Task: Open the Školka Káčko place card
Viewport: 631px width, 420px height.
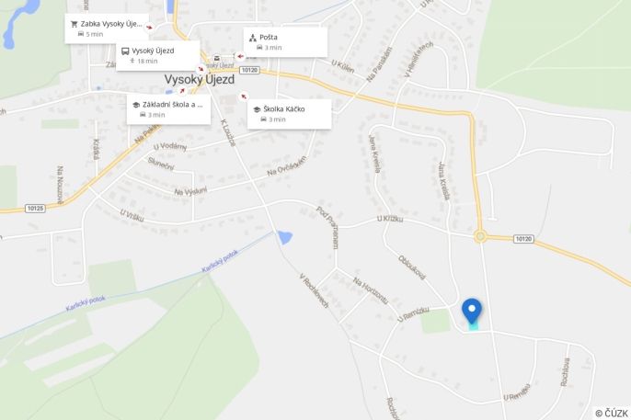Action: (x=290, y=114)
